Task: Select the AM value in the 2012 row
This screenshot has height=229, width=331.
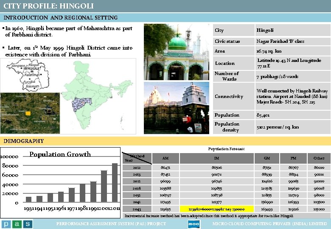Action: 165,168
